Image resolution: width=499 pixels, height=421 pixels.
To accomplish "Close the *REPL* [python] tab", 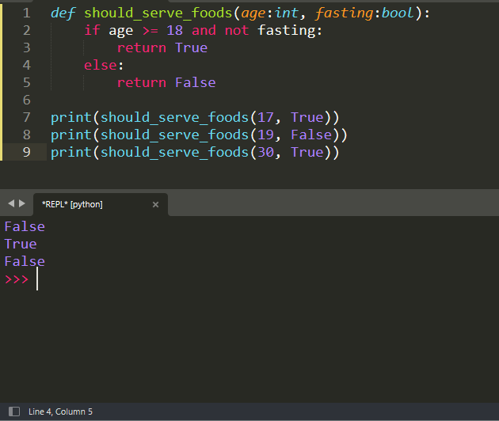I will (155, 204).
